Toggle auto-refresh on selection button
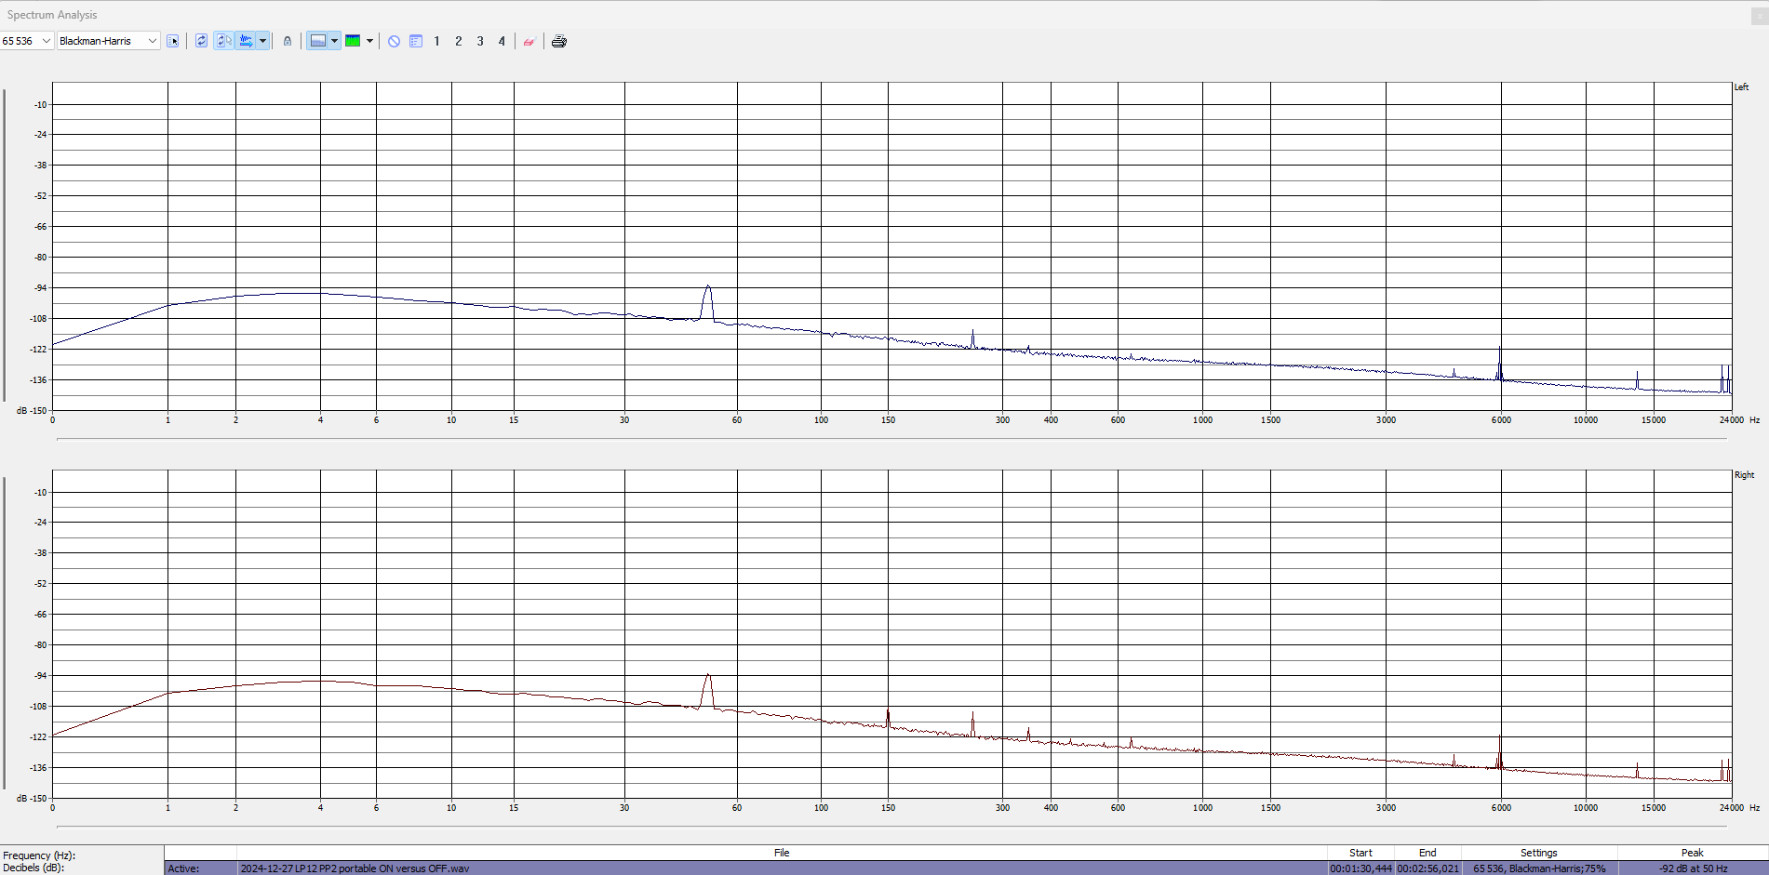The image size is (1769, 875). pyautogui.click(x=223, y=41)
